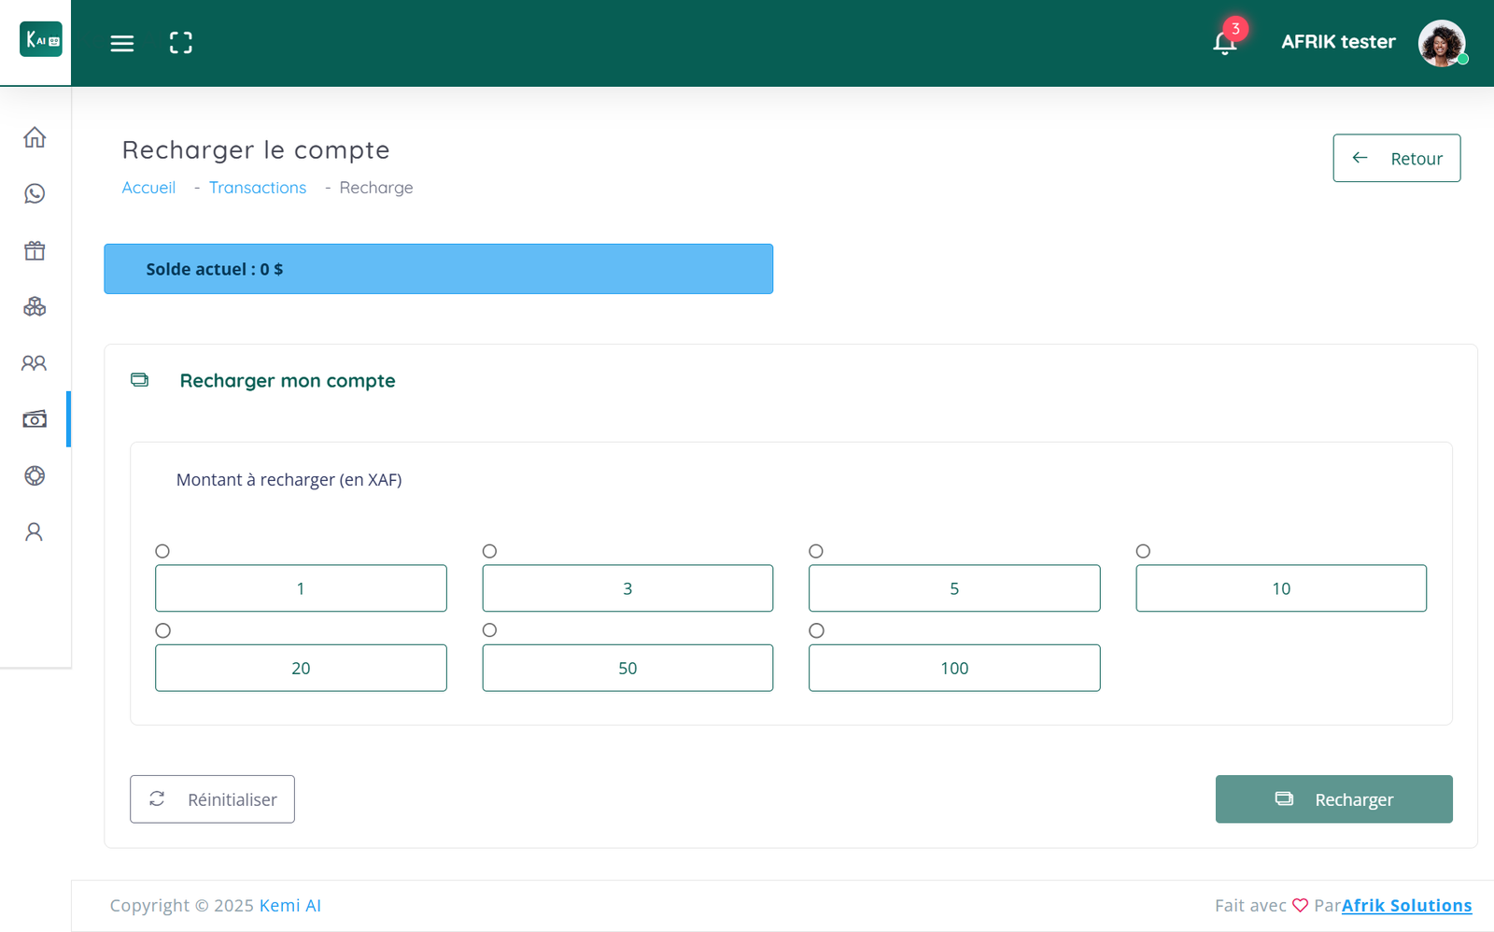The image size is (1494, 932).
Task: Select the radio button for amount 50
Action: pos(489,630)
